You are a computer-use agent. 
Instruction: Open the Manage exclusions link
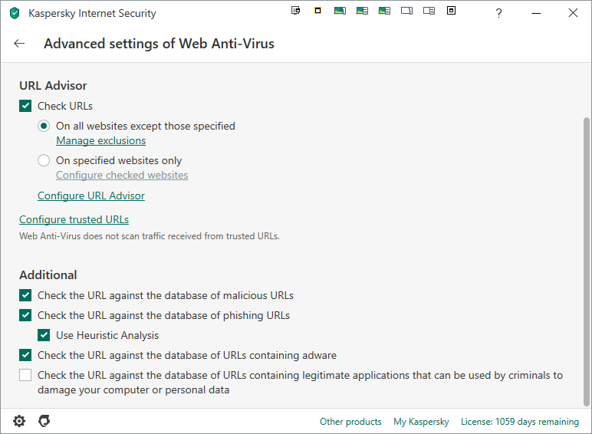[100, 140]
